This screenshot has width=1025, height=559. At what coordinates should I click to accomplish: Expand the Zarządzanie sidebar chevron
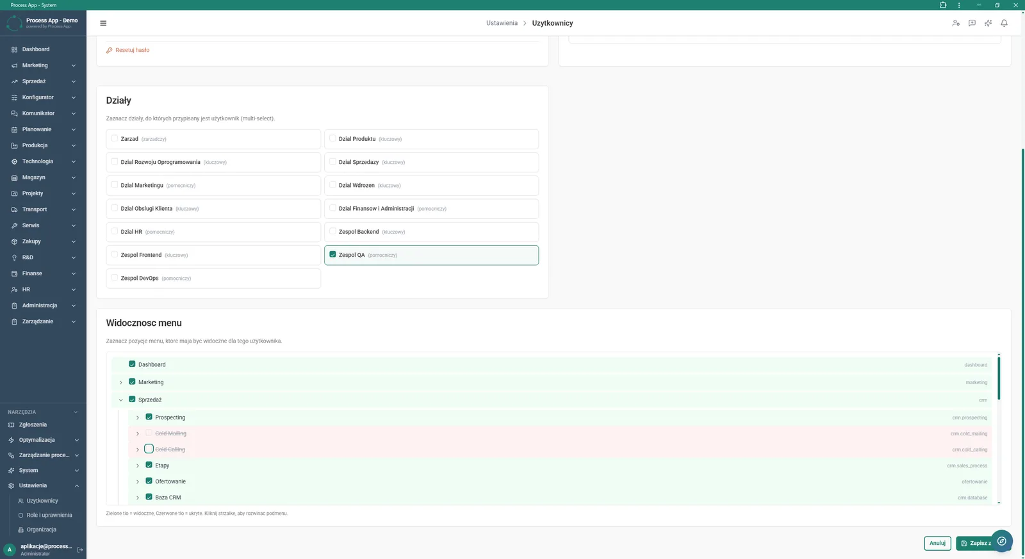(74, 321)
